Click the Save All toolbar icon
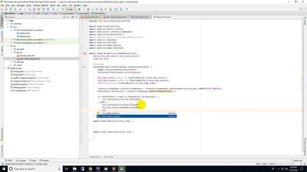The height and width of the screenshot is (172, 307). tap(6, 9)
